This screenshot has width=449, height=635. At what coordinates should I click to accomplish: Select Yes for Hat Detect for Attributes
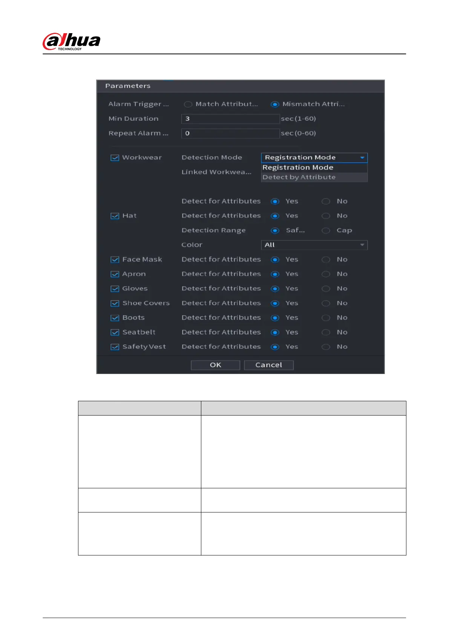(275, 216)
